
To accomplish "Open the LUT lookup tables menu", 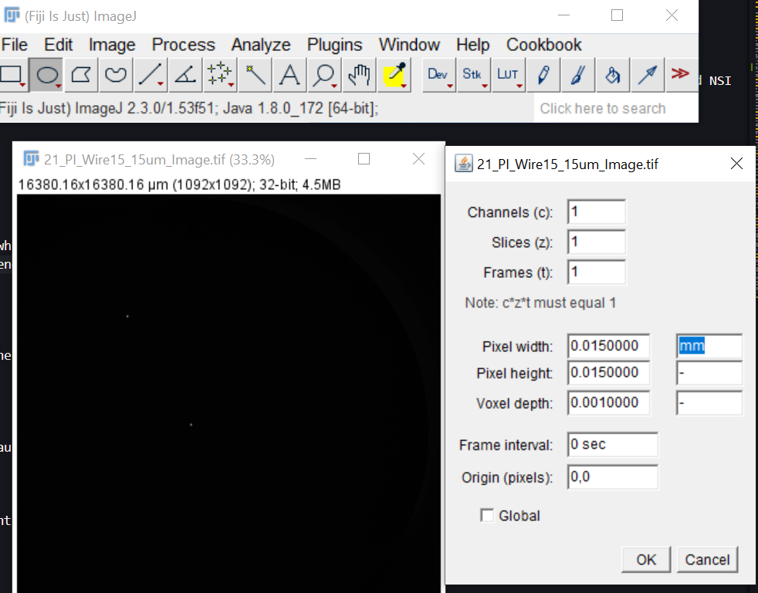I will pyautogui.click(x=508, y=75).
